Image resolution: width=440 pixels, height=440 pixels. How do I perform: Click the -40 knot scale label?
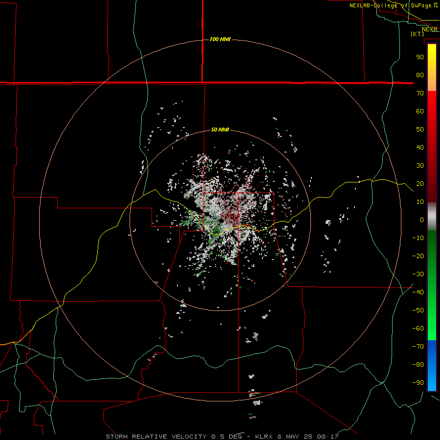(418, 292)
